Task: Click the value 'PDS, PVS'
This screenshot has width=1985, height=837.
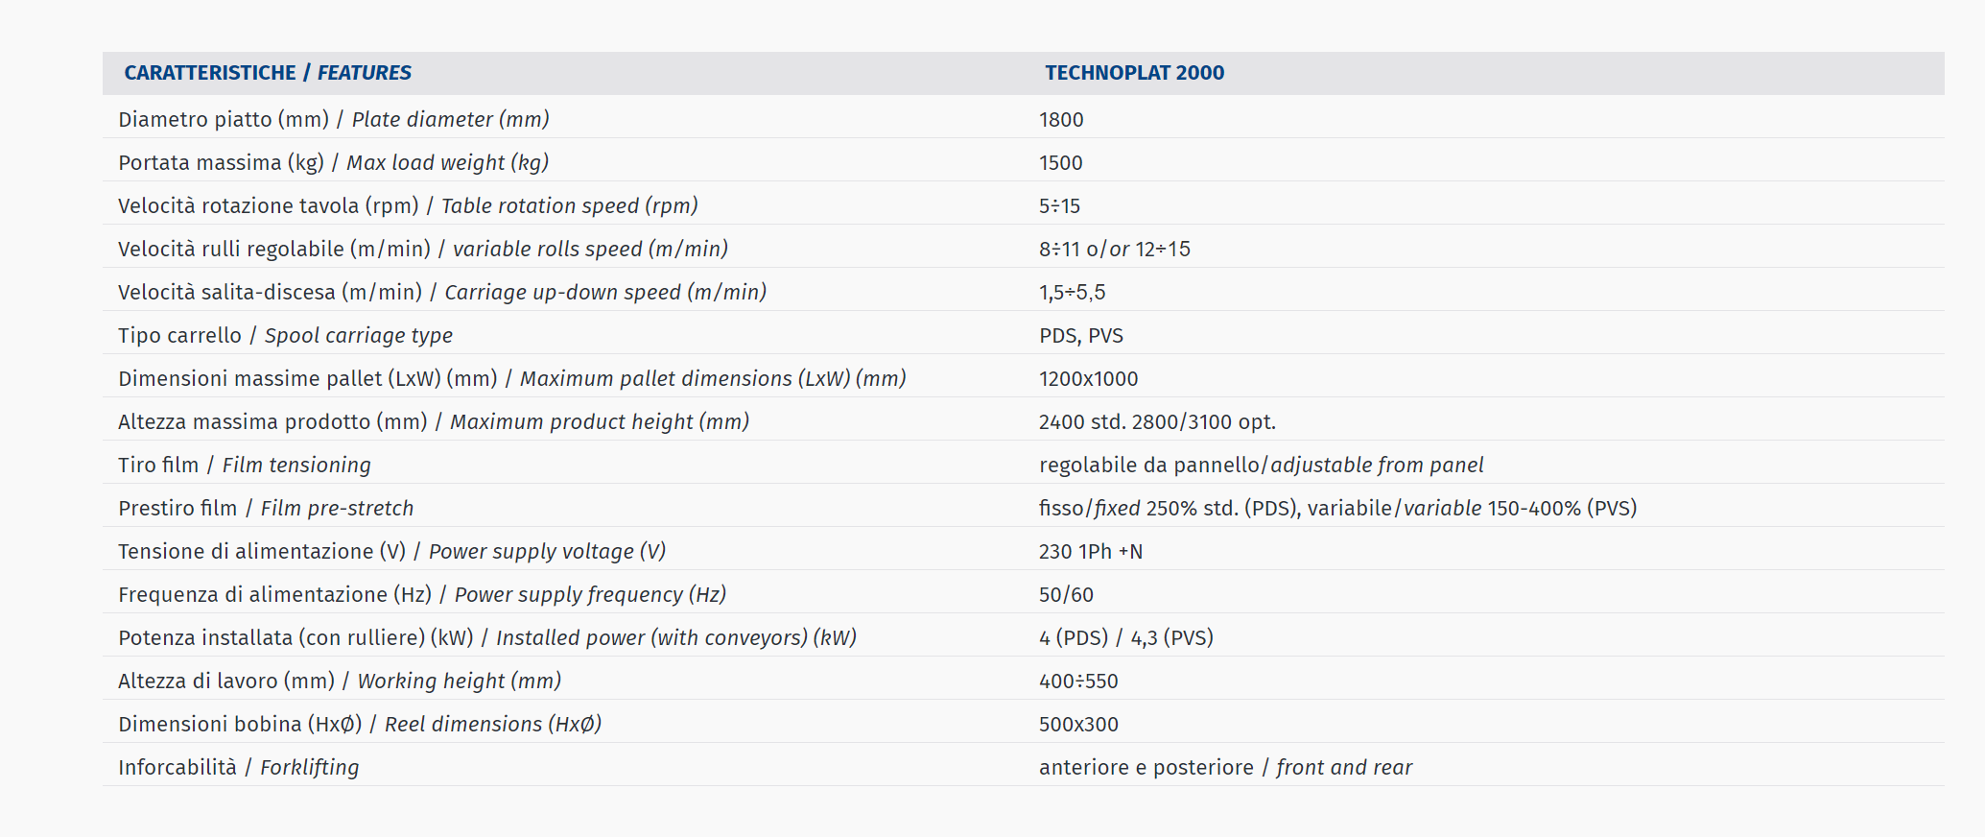Action: click(x=1081, y=336)
